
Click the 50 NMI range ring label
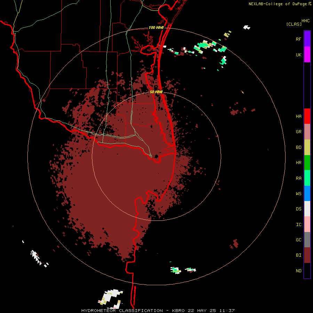[x=156, y=92]
